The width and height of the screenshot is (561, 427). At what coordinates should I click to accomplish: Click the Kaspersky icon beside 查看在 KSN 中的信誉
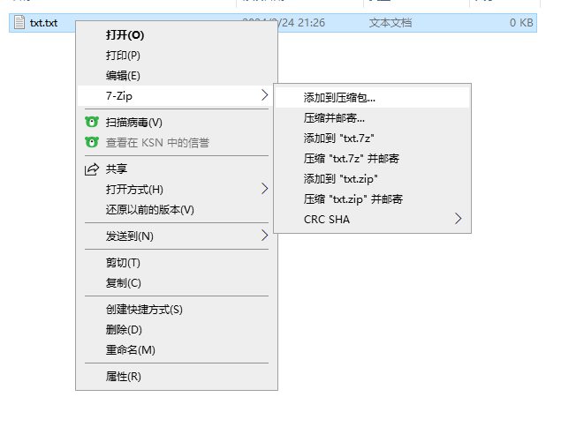[90, 142]
